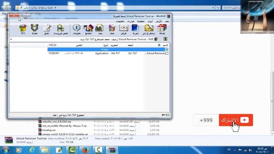The width and height of the screenshot is (274, 154).
Task: Open Internet Explorer from the taskbar
Action: click(x=32, y=150)
